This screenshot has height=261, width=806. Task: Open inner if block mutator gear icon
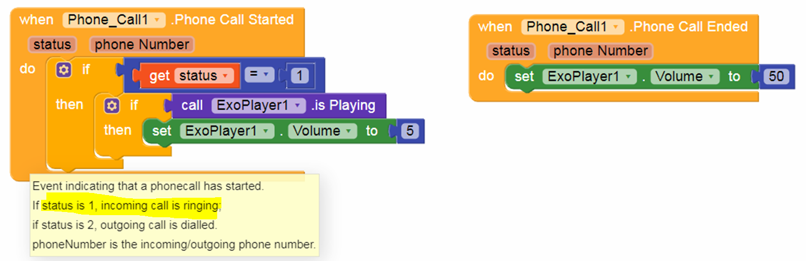[x=111, y=106]
